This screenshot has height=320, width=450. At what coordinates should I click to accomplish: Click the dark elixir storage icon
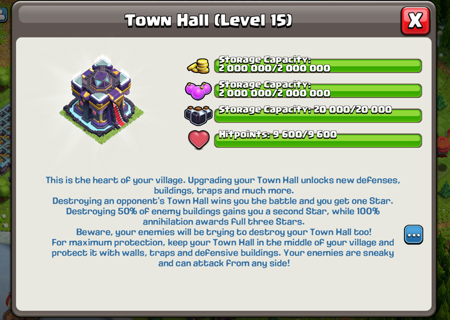point(198,115)
